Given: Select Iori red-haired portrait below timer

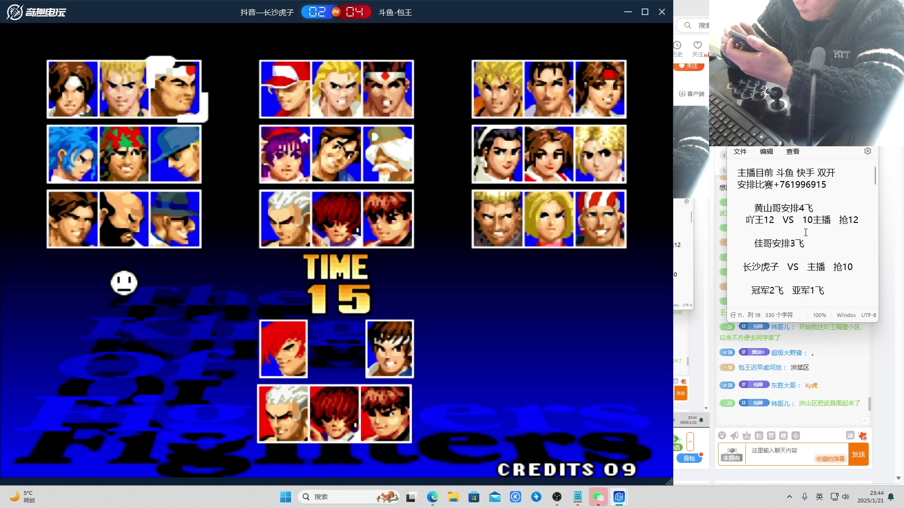Looking at the screenshot, I should pyautogui.click(x=283, y=349).
